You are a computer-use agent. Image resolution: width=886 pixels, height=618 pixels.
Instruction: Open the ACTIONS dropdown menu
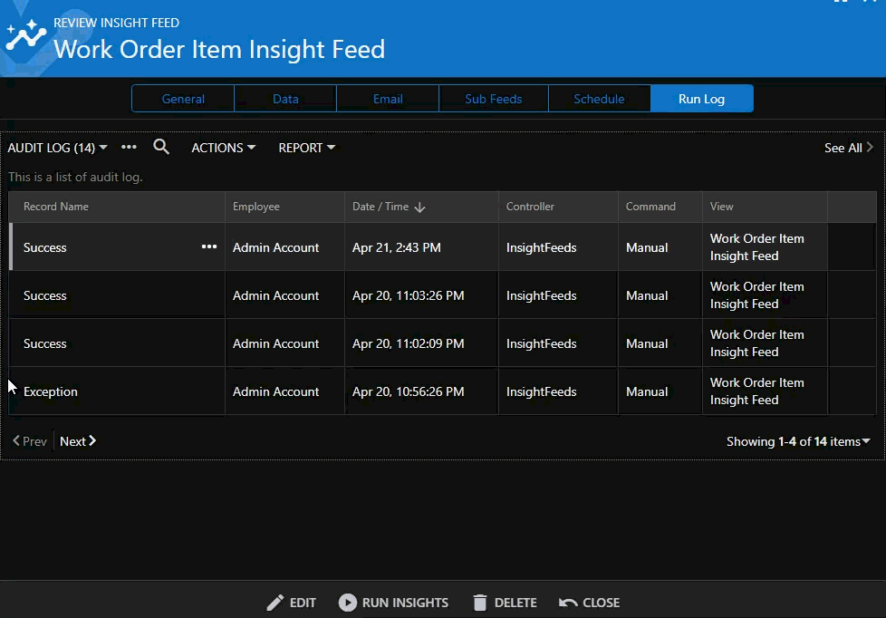click(x=223, y=148)
